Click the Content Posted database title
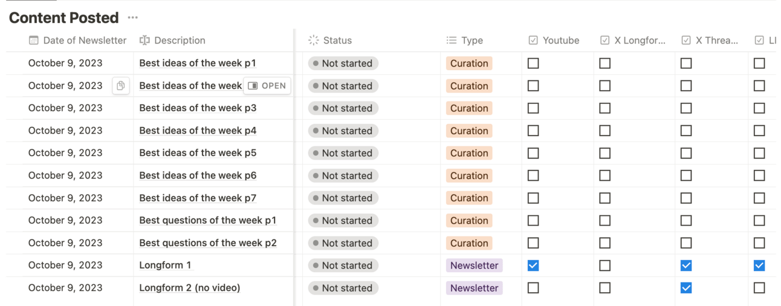781x306 pixels. tap(63, 18)
